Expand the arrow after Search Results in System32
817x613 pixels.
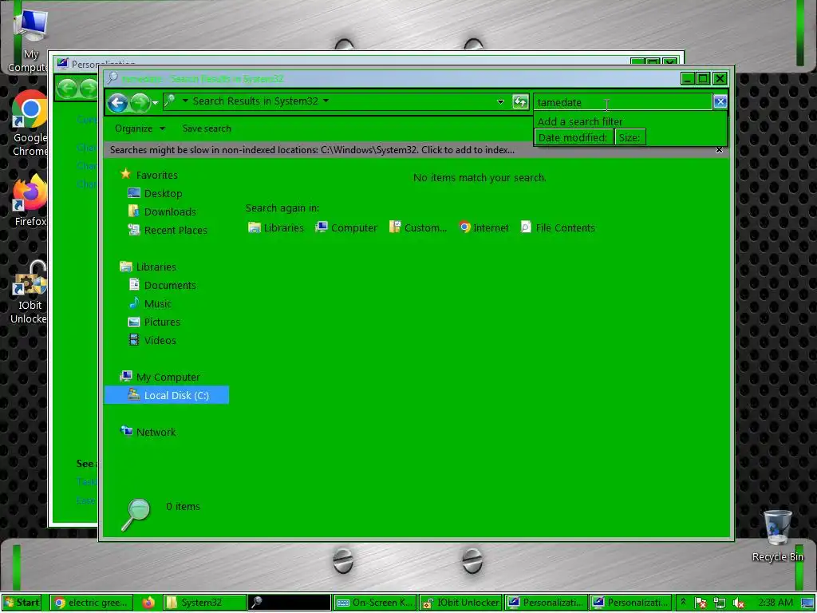click(326, 101)
